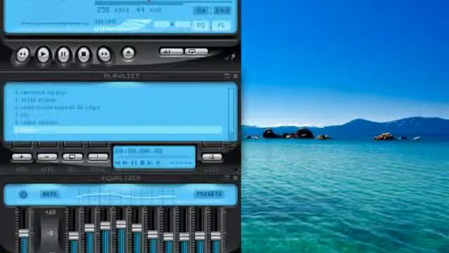The image size is (449, 253).
Task: Click the playlist vertical scrollbar
Action: pos(231,113)
